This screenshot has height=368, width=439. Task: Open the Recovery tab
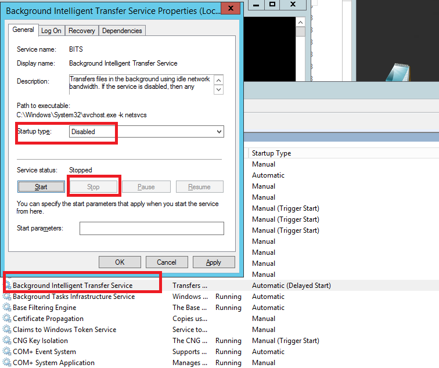[x=81, y=31]
